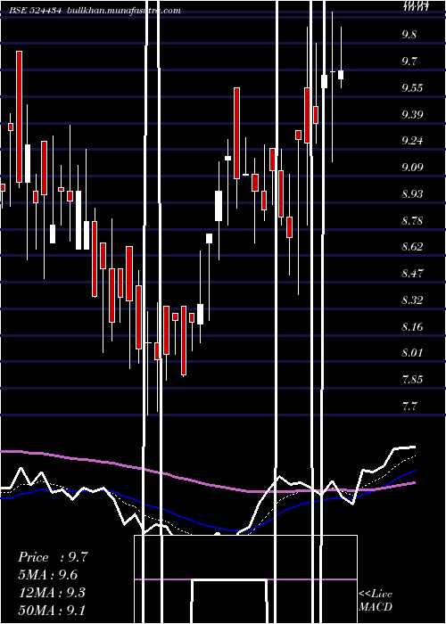Click the 8.32 price axis label
Screen dimensions: 446x624
[412, 300]
